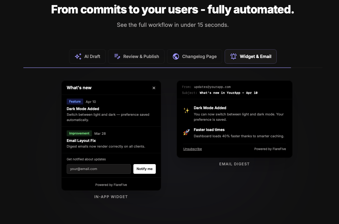
Task: Click the email subject line text
Action: [x=228, y=93]
